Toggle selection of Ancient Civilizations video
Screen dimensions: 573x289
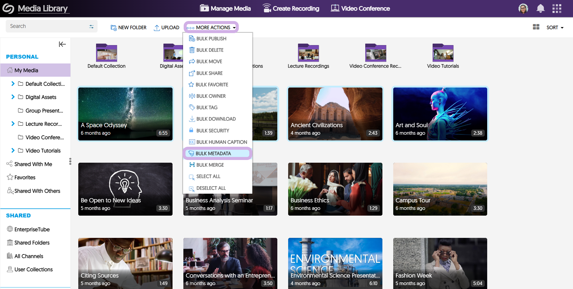click(335, 114)
